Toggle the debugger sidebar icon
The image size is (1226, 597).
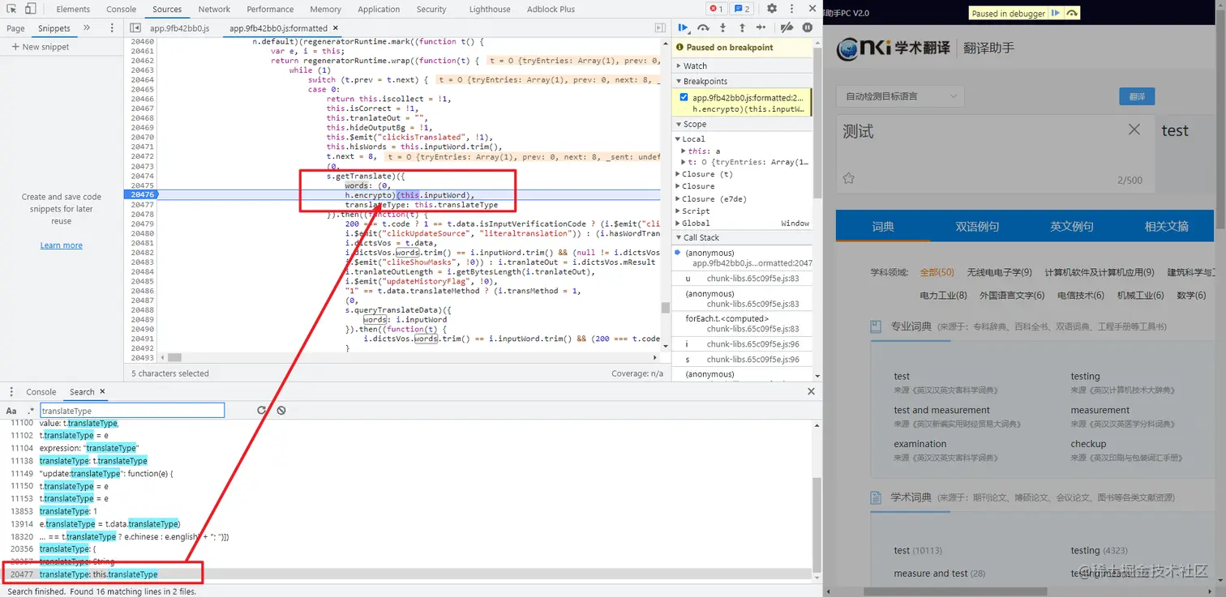click(x=660, y=28)
